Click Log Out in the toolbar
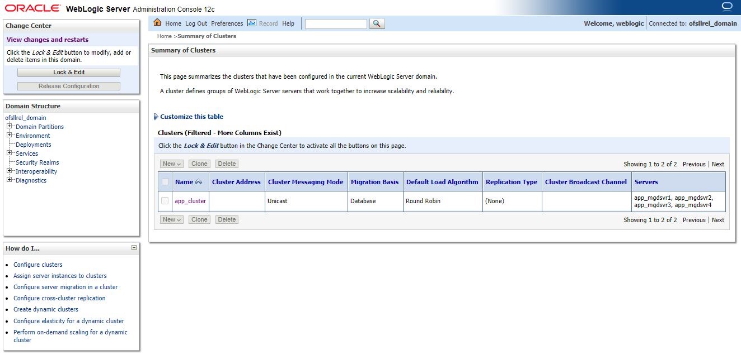Image resolution: width=741 pixels, height=355 pixels. coord(196,23)
